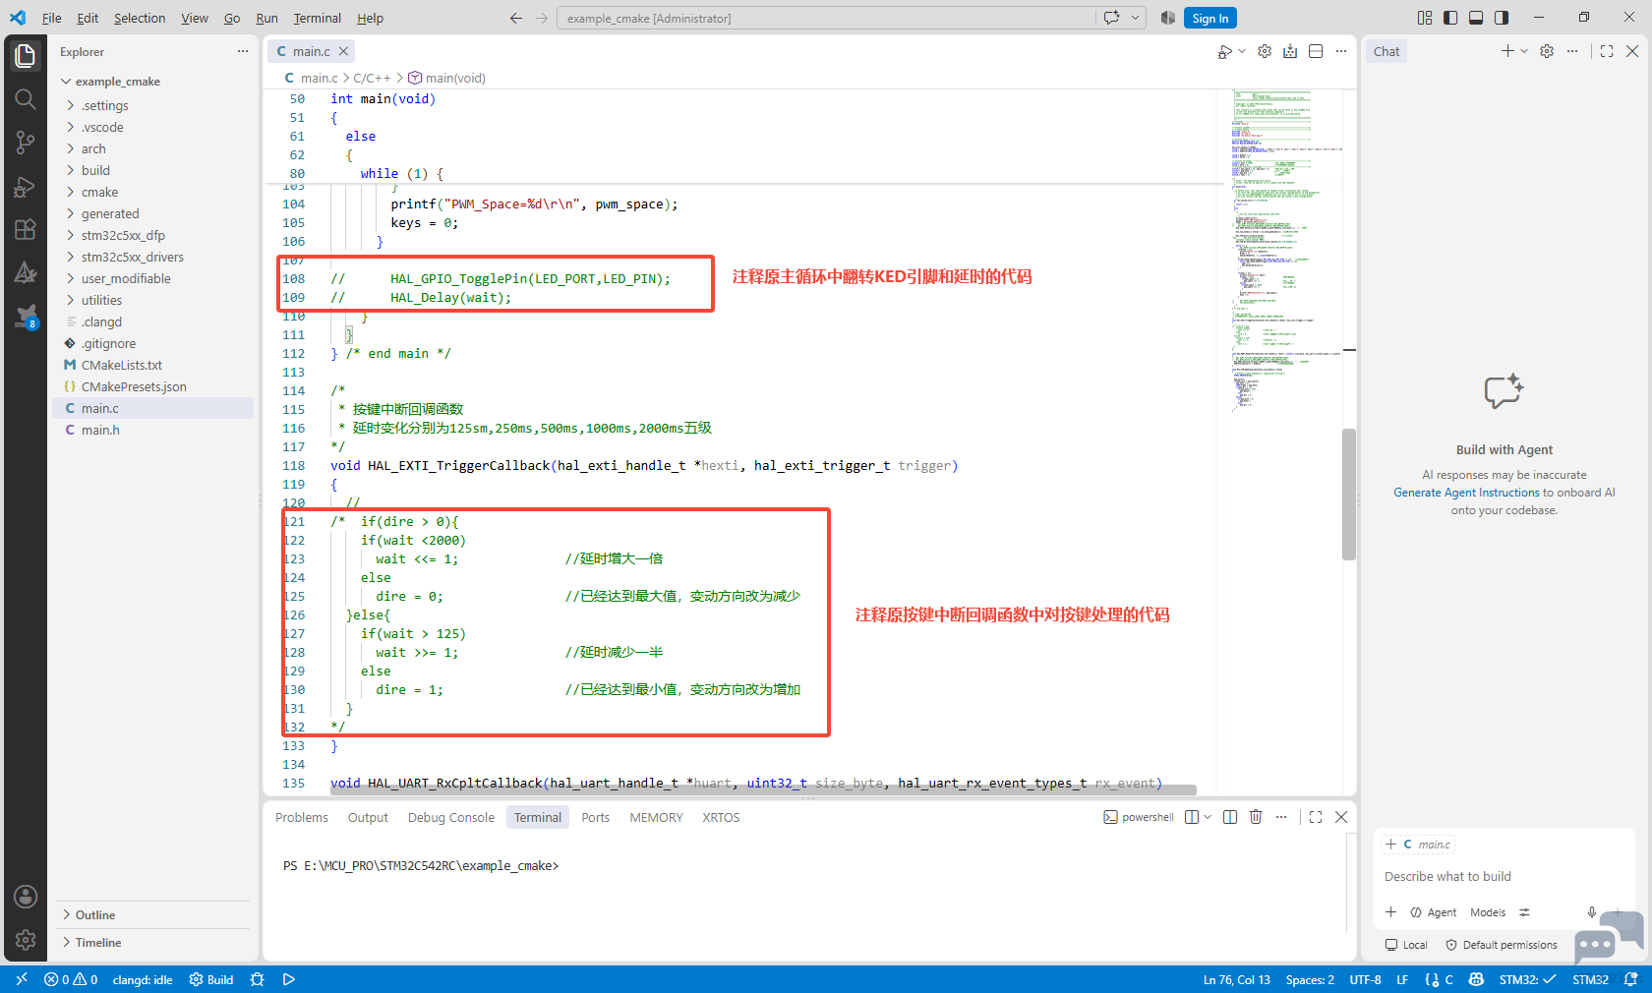Expand the Outline section
Viewport: 1652px width, 993px height.
(94, 915)
